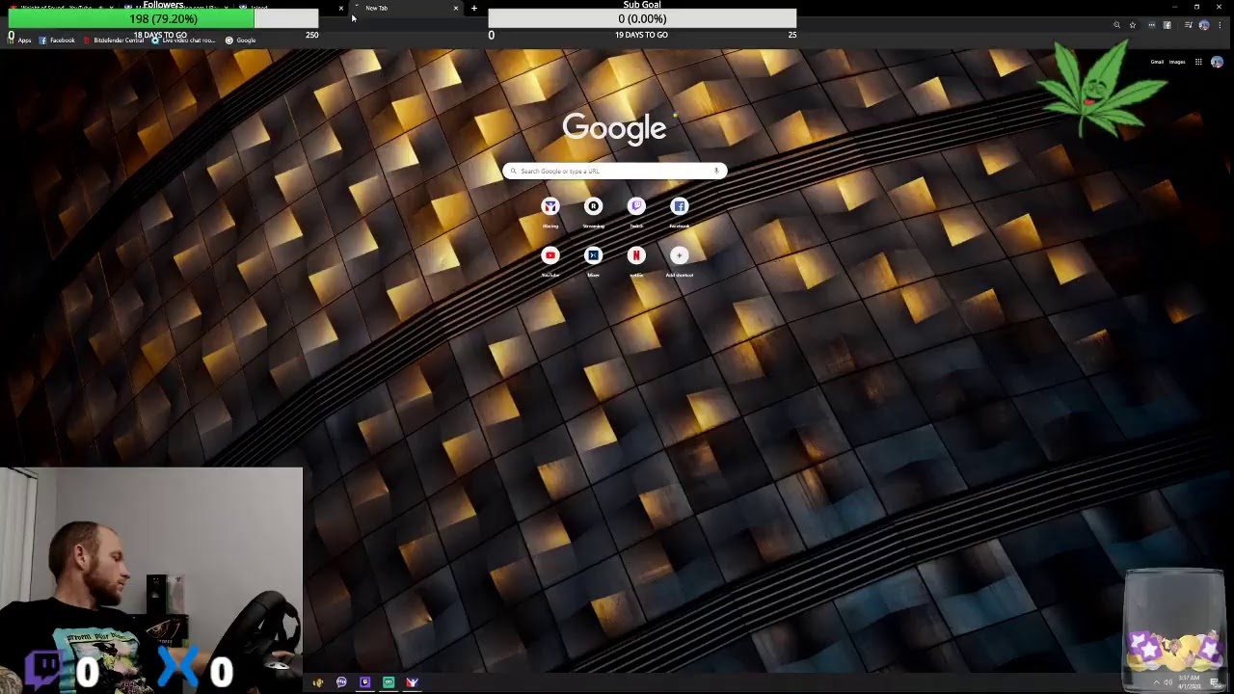Open the media control playlist icon

[1189, 25]
